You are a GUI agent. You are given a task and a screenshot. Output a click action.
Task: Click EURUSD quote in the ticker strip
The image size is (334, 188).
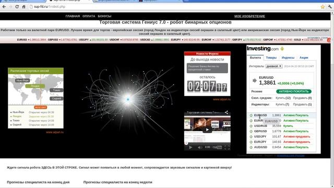[31, 40]
